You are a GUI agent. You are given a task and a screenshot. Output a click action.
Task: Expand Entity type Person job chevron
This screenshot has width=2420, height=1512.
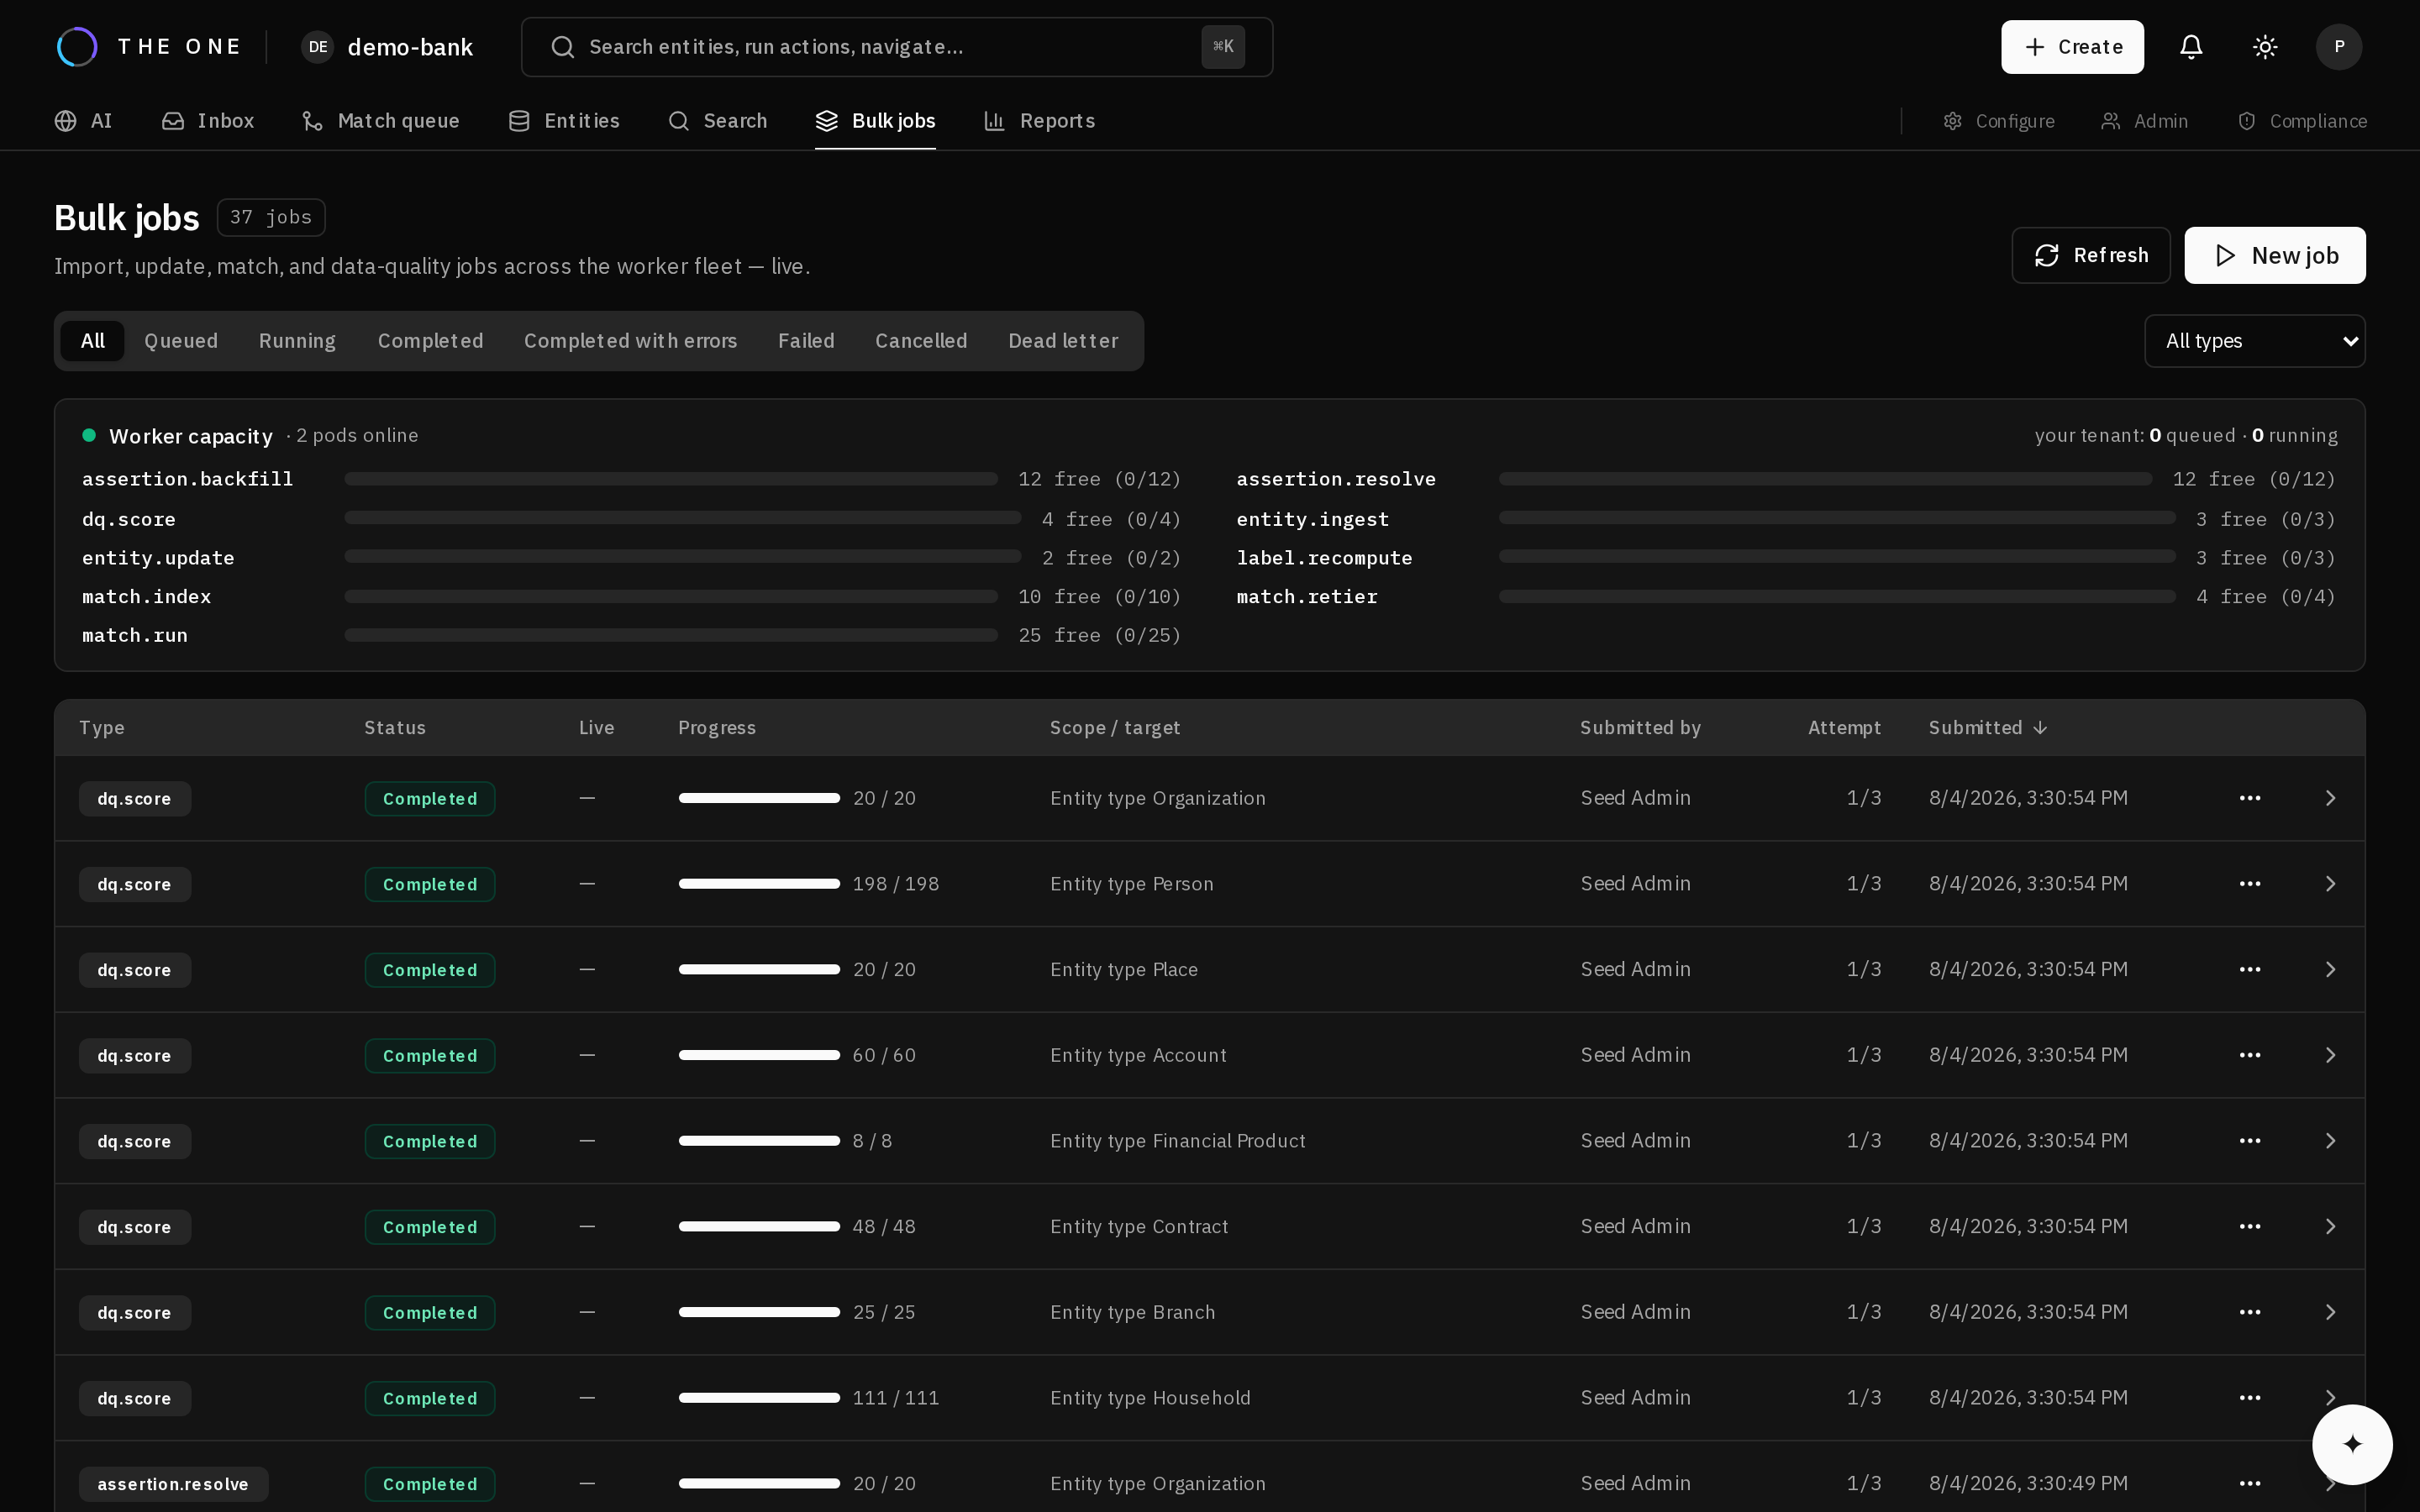tap(2330, 884)
